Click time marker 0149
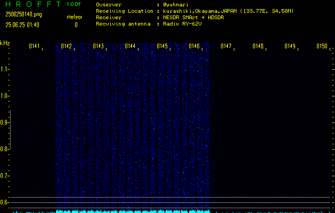Image resolution: width=335 pixels, height=213 pixels. tap(290, 46)
